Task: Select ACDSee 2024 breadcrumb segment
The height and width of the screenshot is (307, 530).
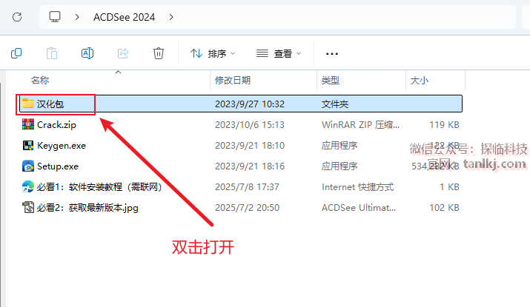Action: 124,17
